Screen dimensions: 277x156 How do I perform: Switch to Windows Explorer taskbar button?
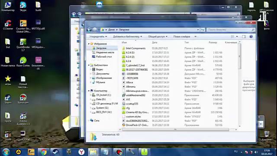93,152
